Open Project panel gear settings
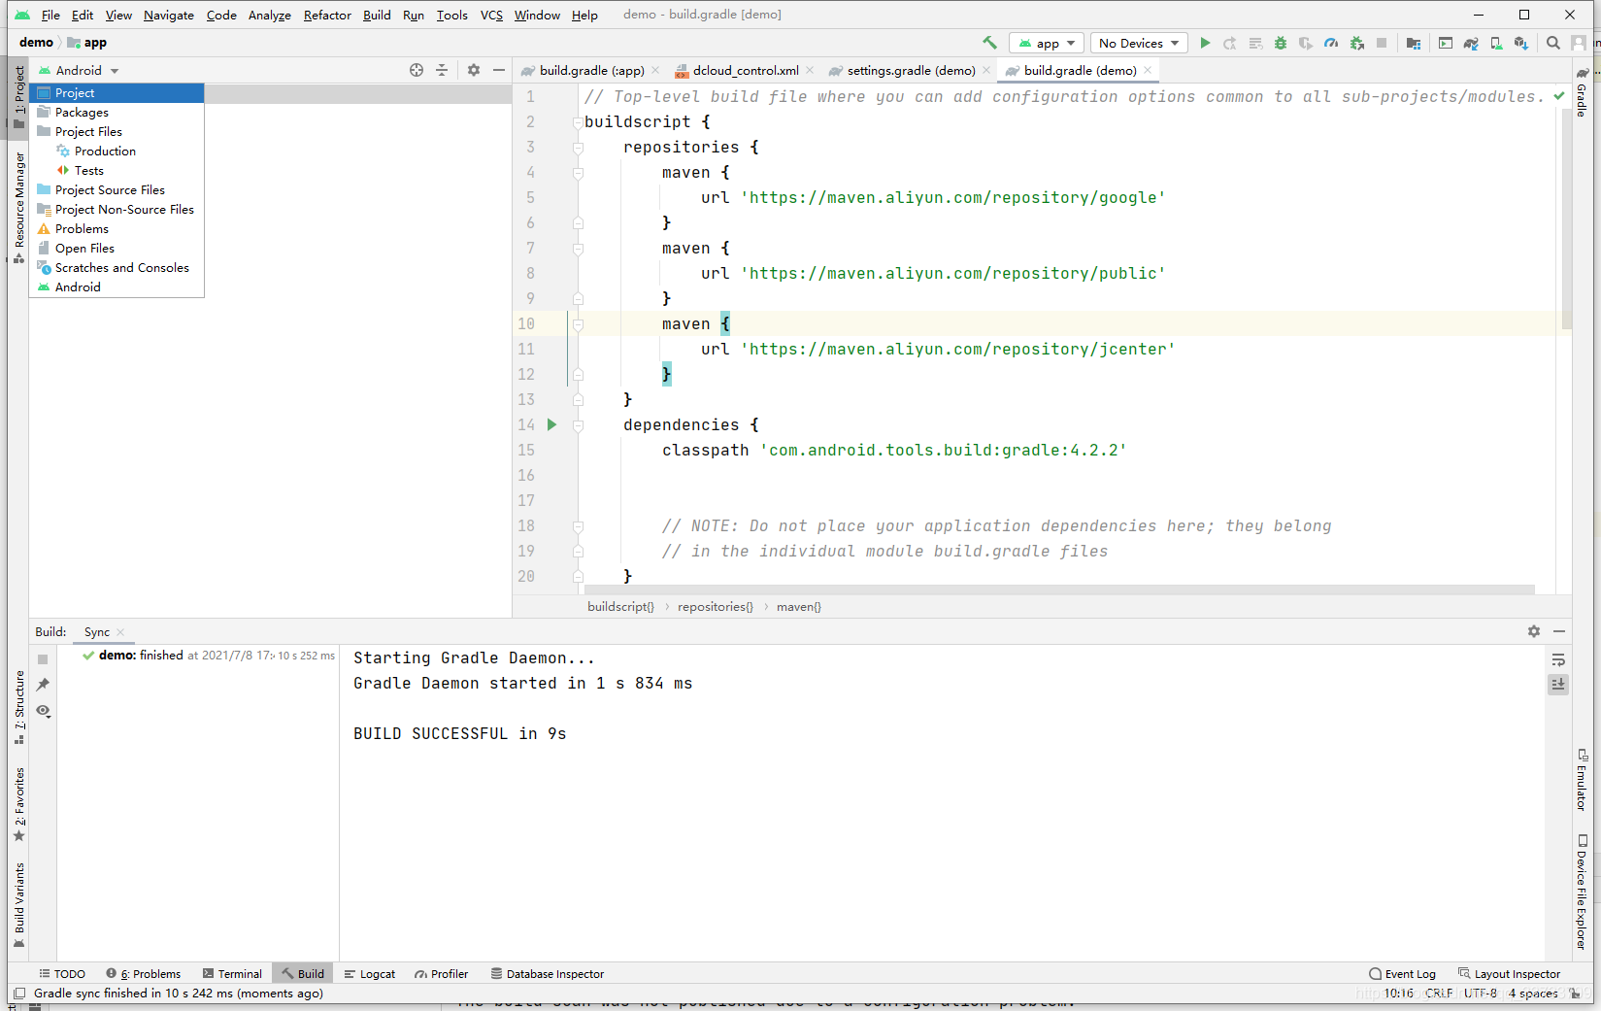Viewport: 1601px width, 1011px height. click(x=474, y=70)
